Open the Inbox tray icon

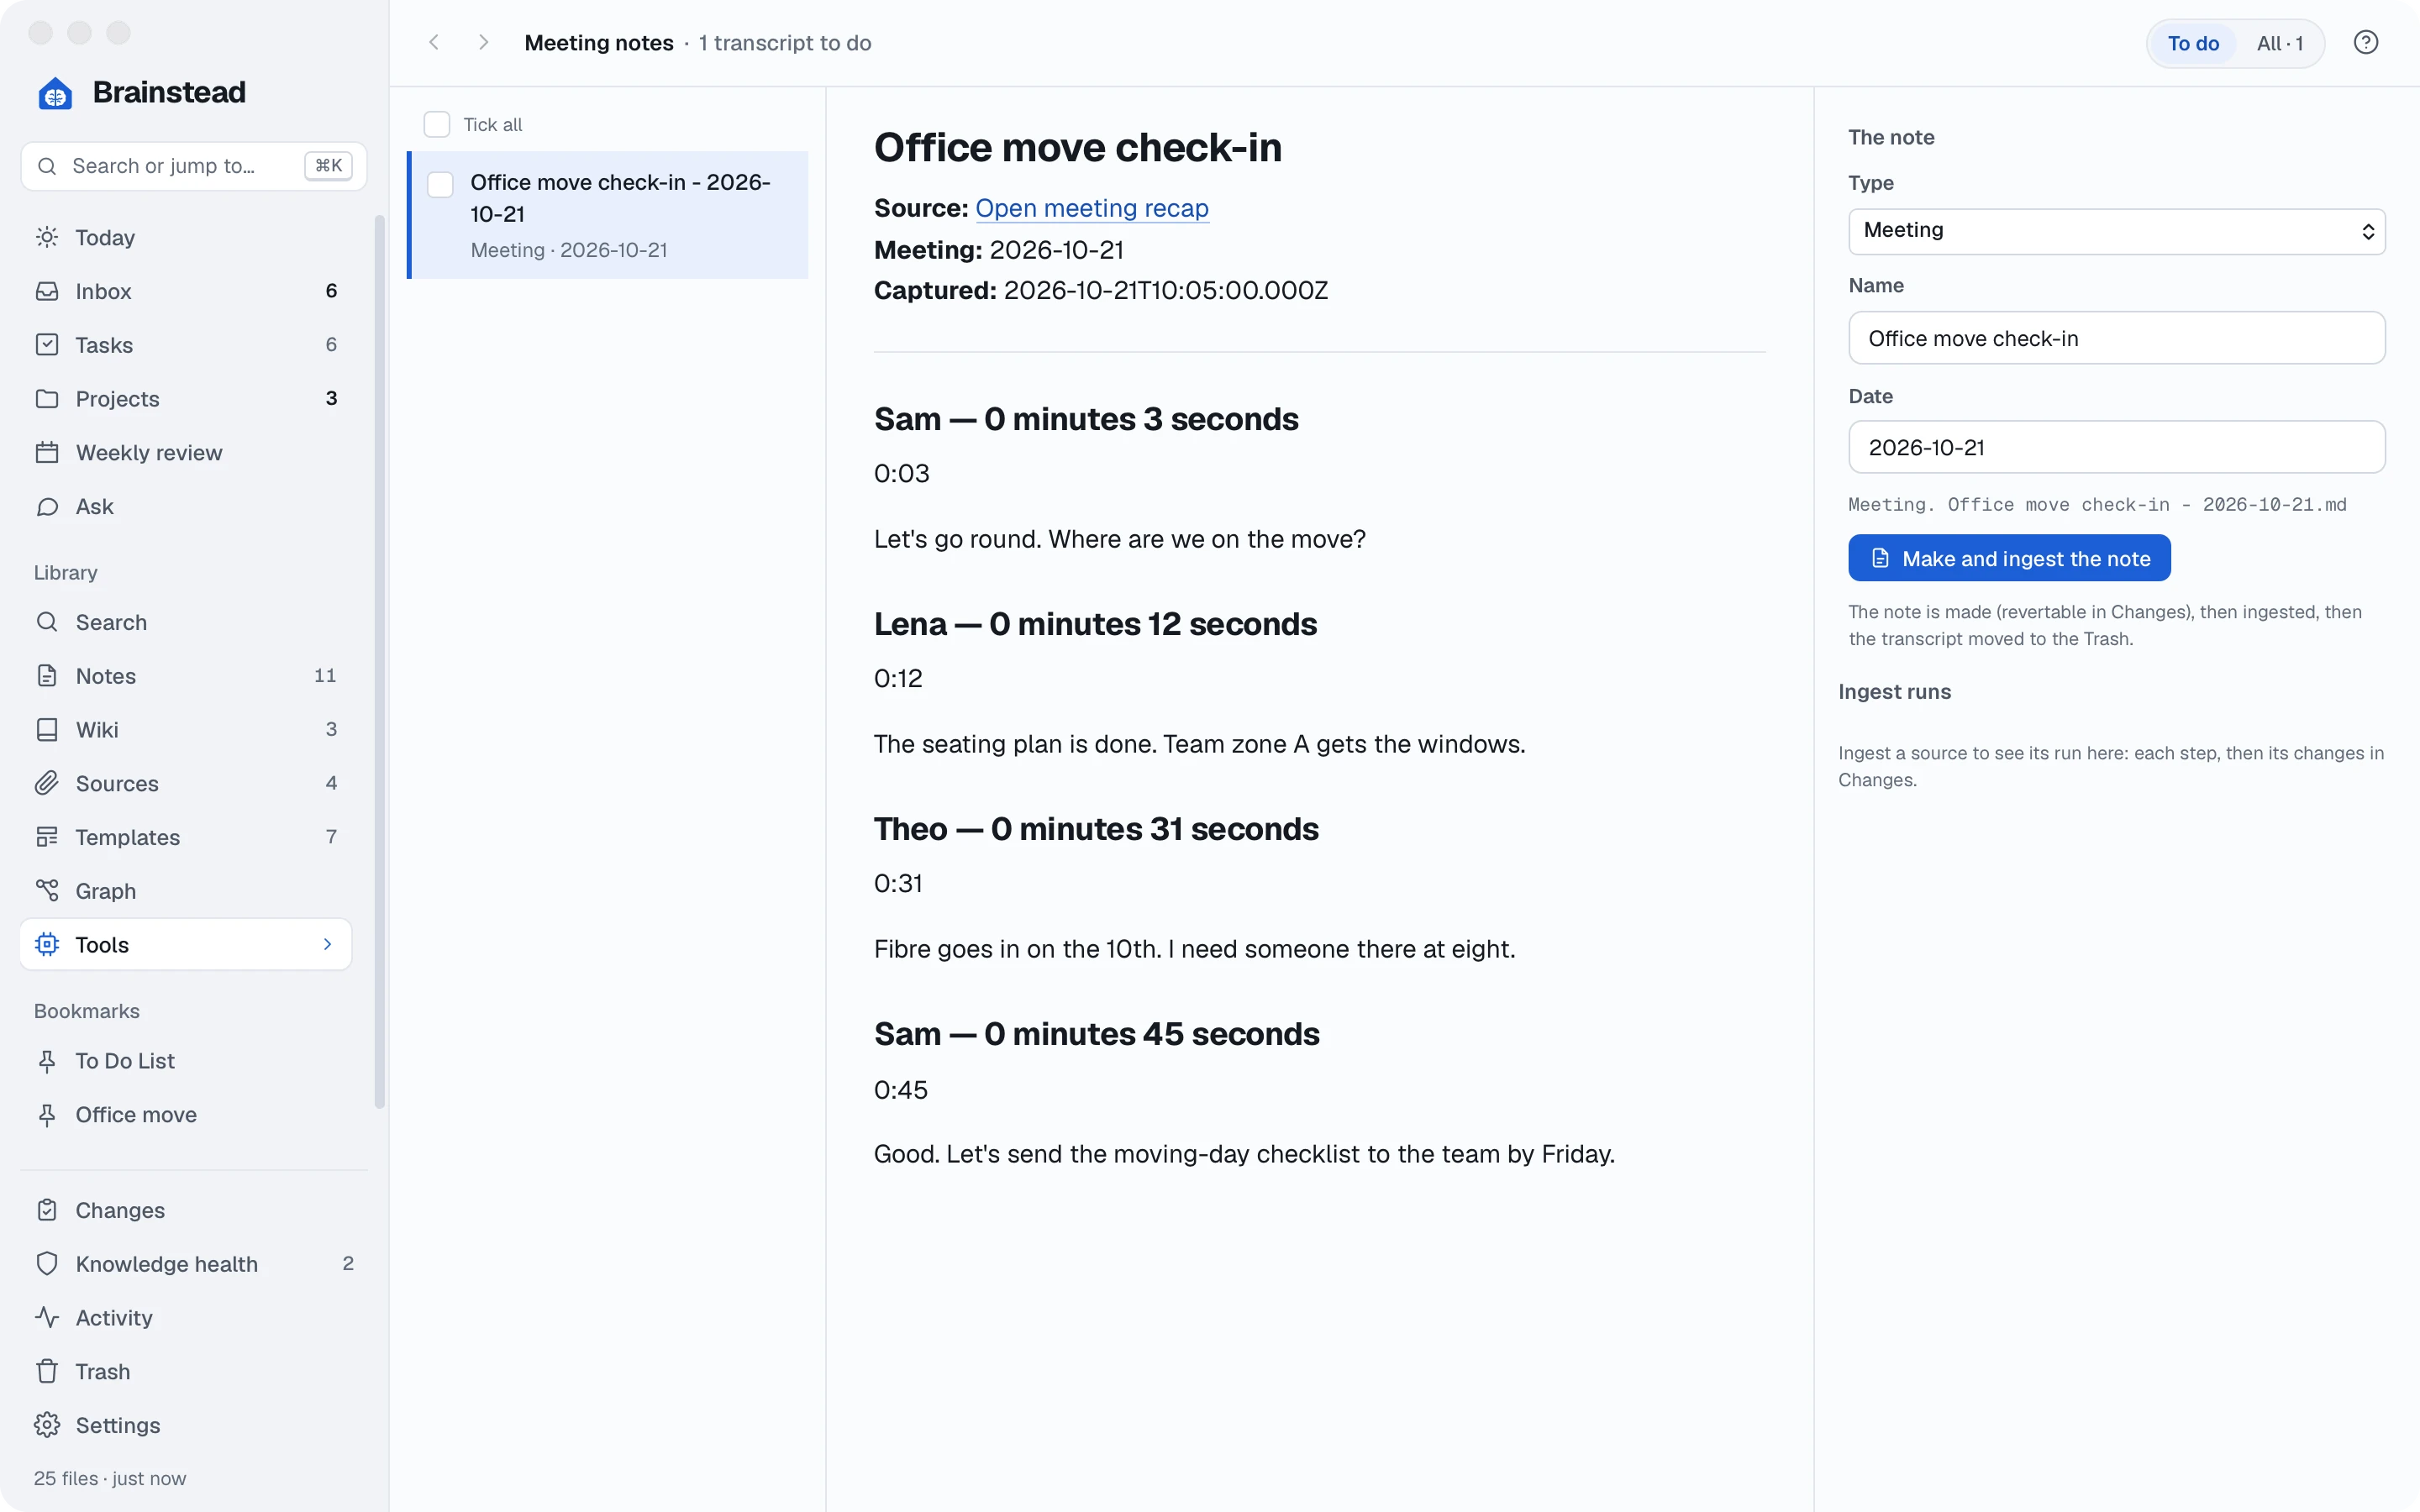[x=47, y=291]
